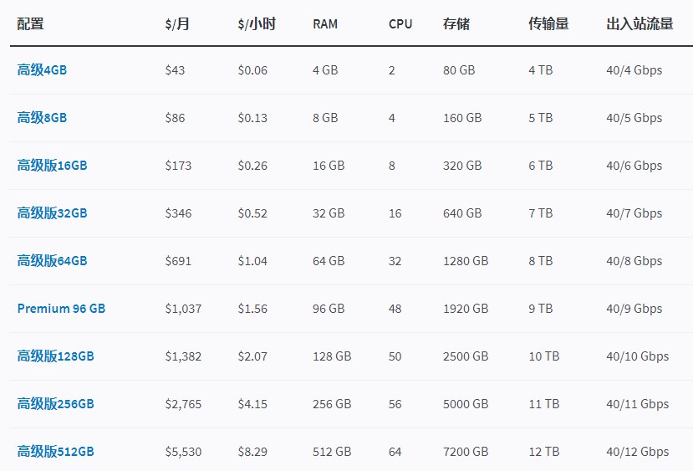Viewport: 693px width, 471px height.
Task: Click the 7200 GB storage cell
Action: pyautogui.click(x=466, y=452)
